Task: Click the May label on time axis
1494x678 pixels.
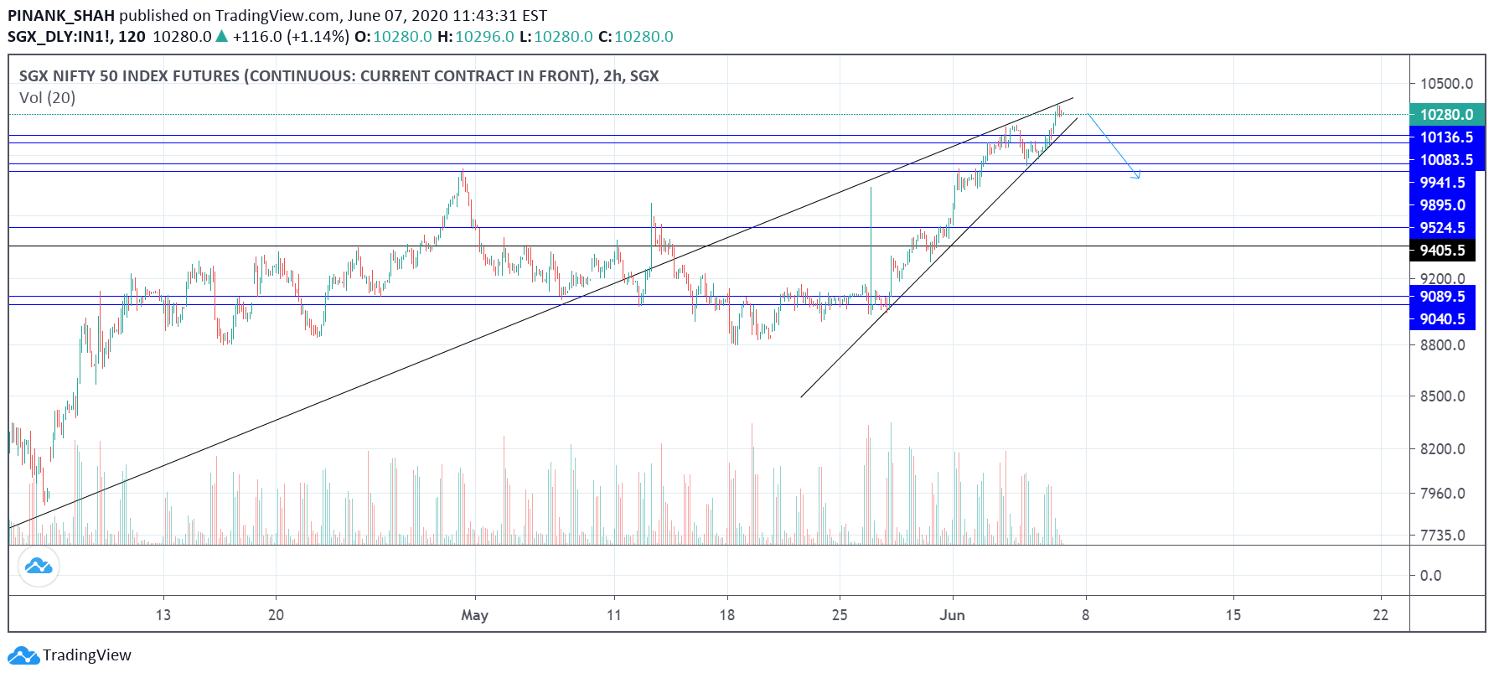Action: (474, 615)
